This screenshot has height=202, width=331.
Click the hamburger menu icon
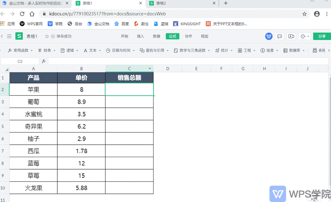[x=9, y=36]
